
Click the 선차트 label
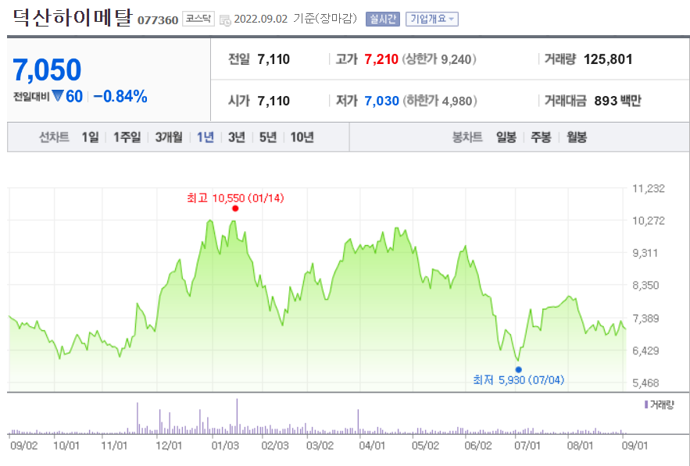click(54, 137)
